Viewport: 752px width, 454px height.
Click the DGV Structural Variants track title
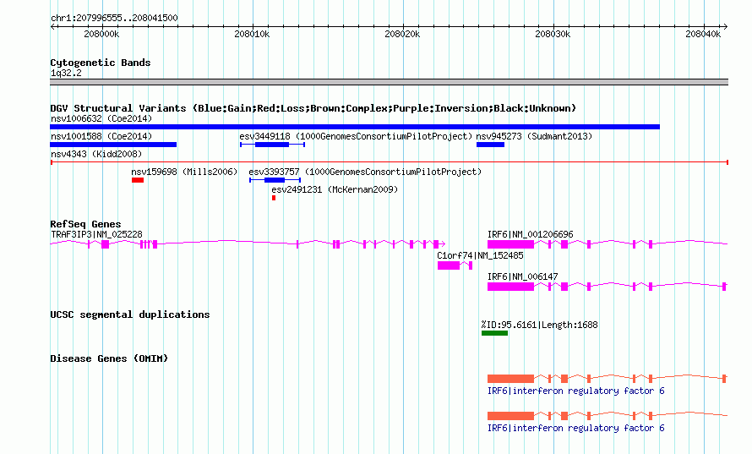[x=313, y=108]
